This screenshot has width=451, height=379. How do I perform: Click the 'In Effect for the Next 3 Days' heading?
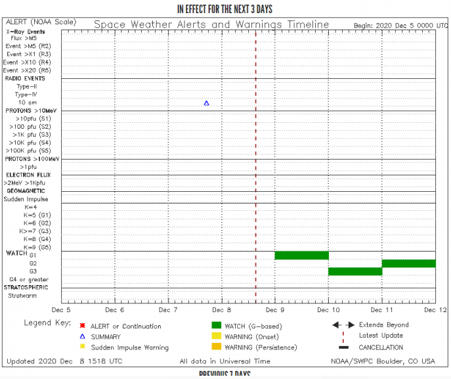point(225,9)
